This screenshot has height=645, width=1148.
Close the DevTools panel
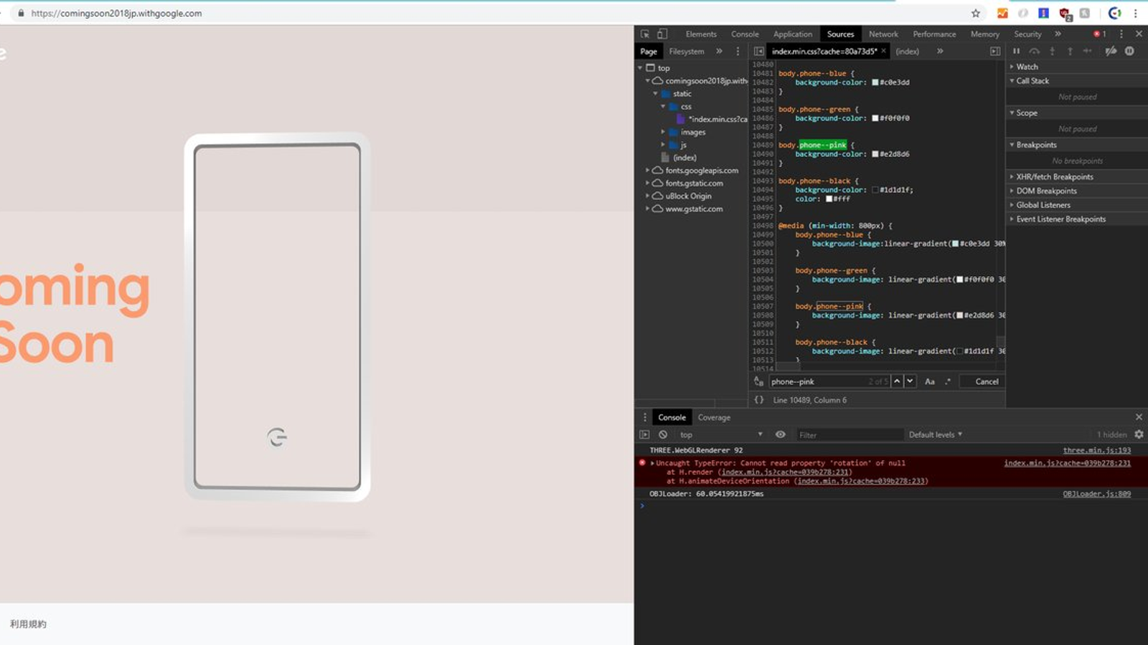(x=1139, y=34)
